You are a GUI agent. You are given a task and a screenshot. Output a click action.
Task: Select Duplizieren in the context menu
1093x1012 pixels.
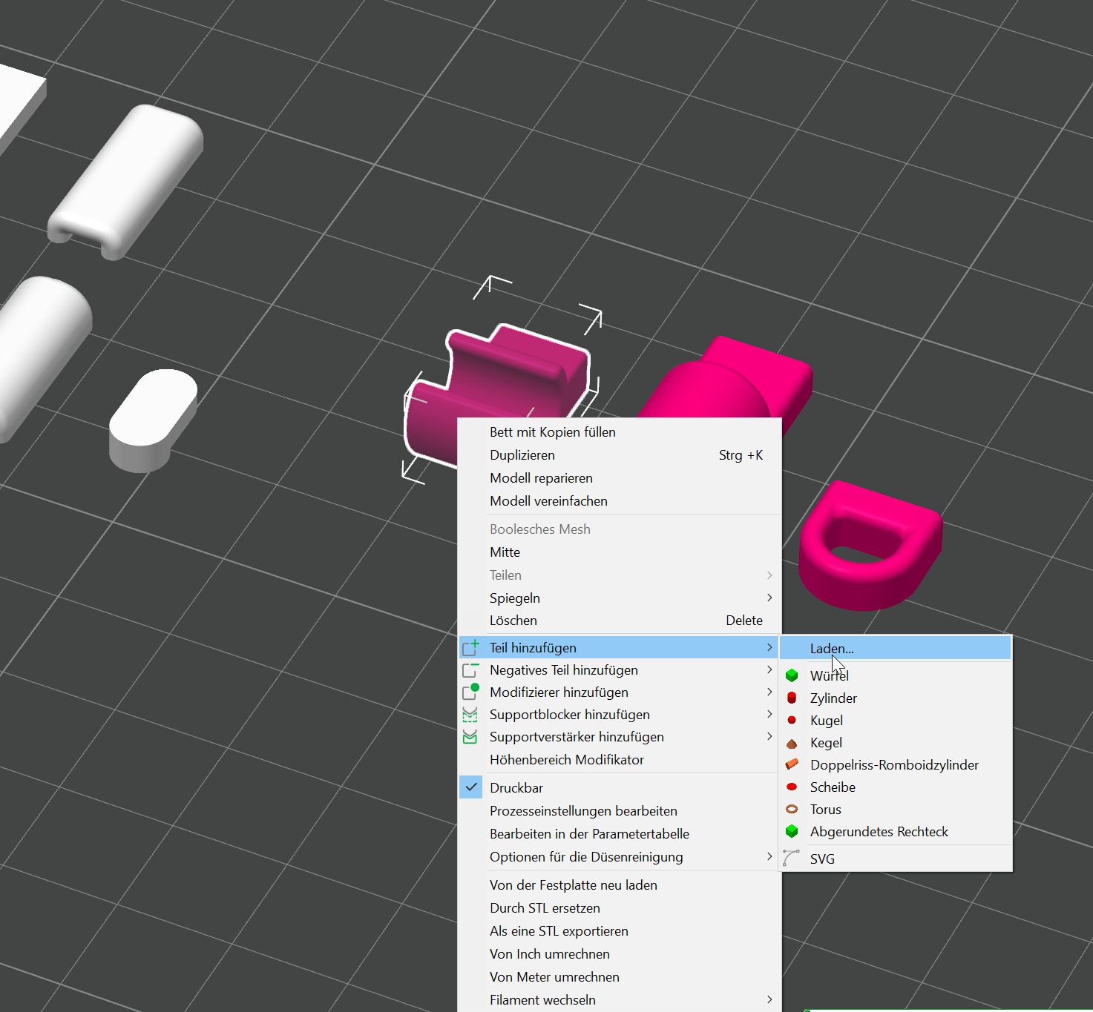[522, 455]
